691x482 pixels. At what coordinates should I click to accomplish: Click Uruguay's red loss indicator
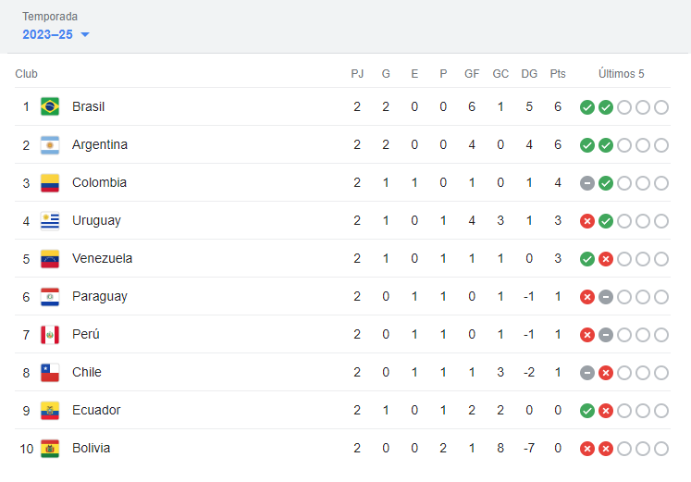587,221
